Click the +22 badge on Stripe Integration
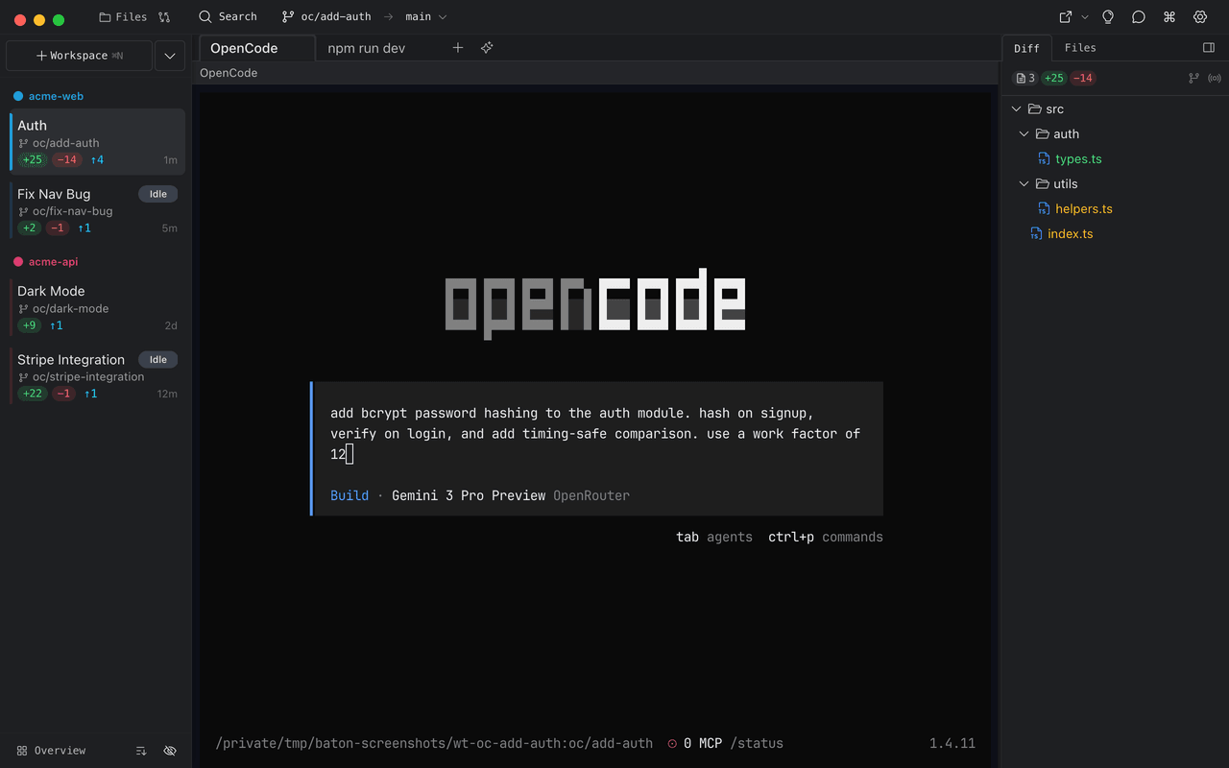The height and width of the screenshot is (768, 1229). [33, 394]
